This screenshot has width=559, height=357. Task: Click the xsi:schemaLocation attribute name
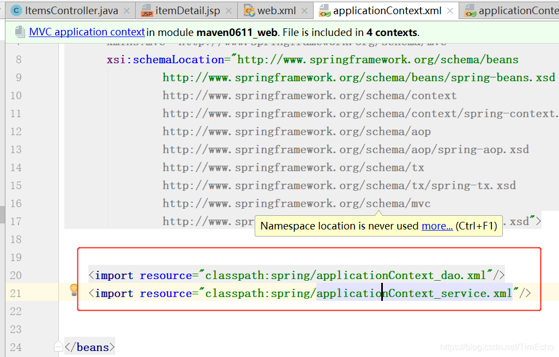coord(165,59)
